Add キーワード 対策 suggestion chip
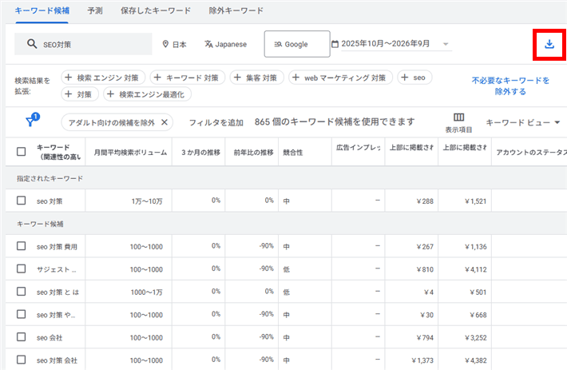 (188, 78)
